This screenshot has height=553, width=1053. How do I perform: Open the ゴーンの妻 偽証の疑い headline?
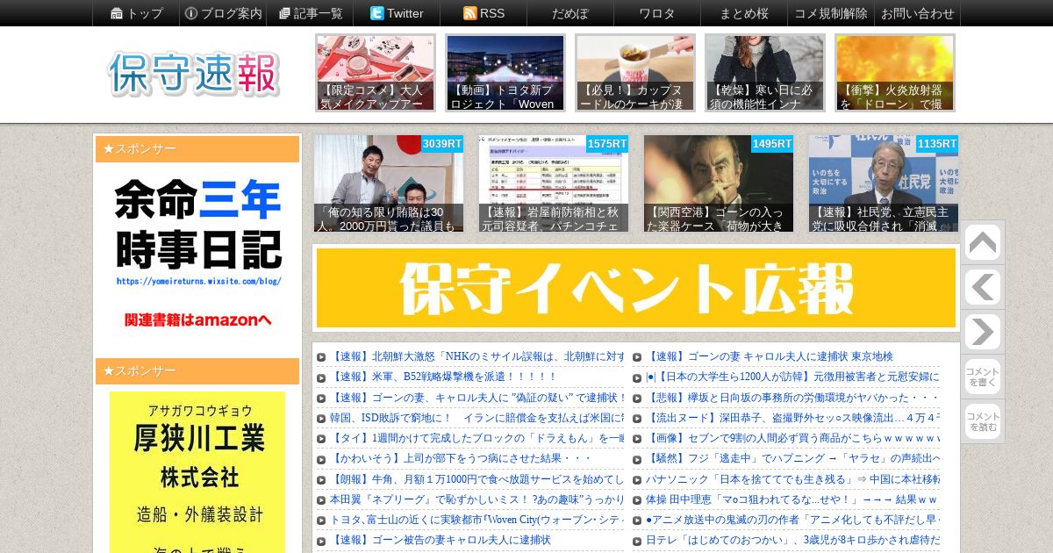point(476,397)
